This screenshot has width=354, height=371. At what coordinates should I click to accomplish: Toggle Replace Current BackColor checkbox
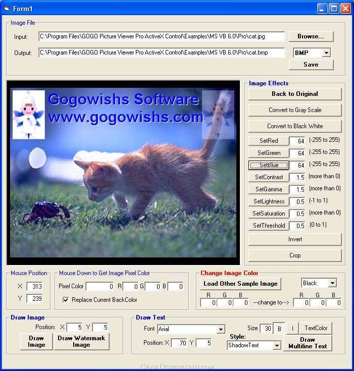click(66, 300)
